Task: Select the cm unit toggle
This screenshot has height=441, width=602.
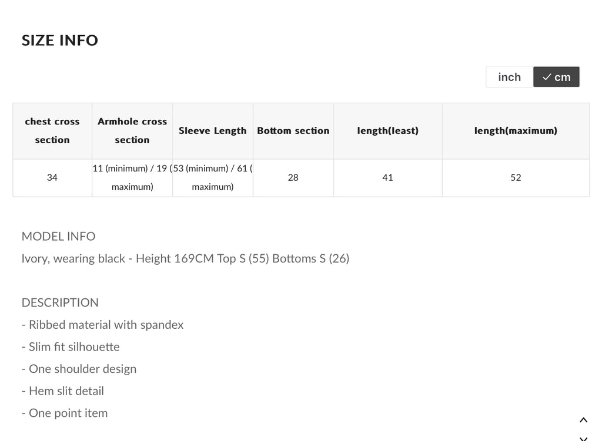Action: [x=556, y=77]
